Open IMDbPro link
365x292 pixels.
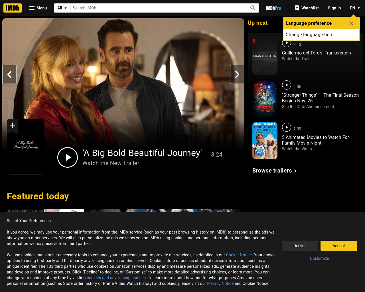coord(273,8)
